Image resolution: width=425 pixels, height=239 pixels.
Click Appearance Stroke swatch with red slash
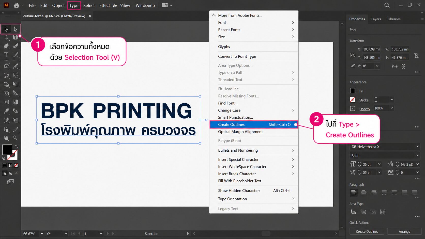353,100
